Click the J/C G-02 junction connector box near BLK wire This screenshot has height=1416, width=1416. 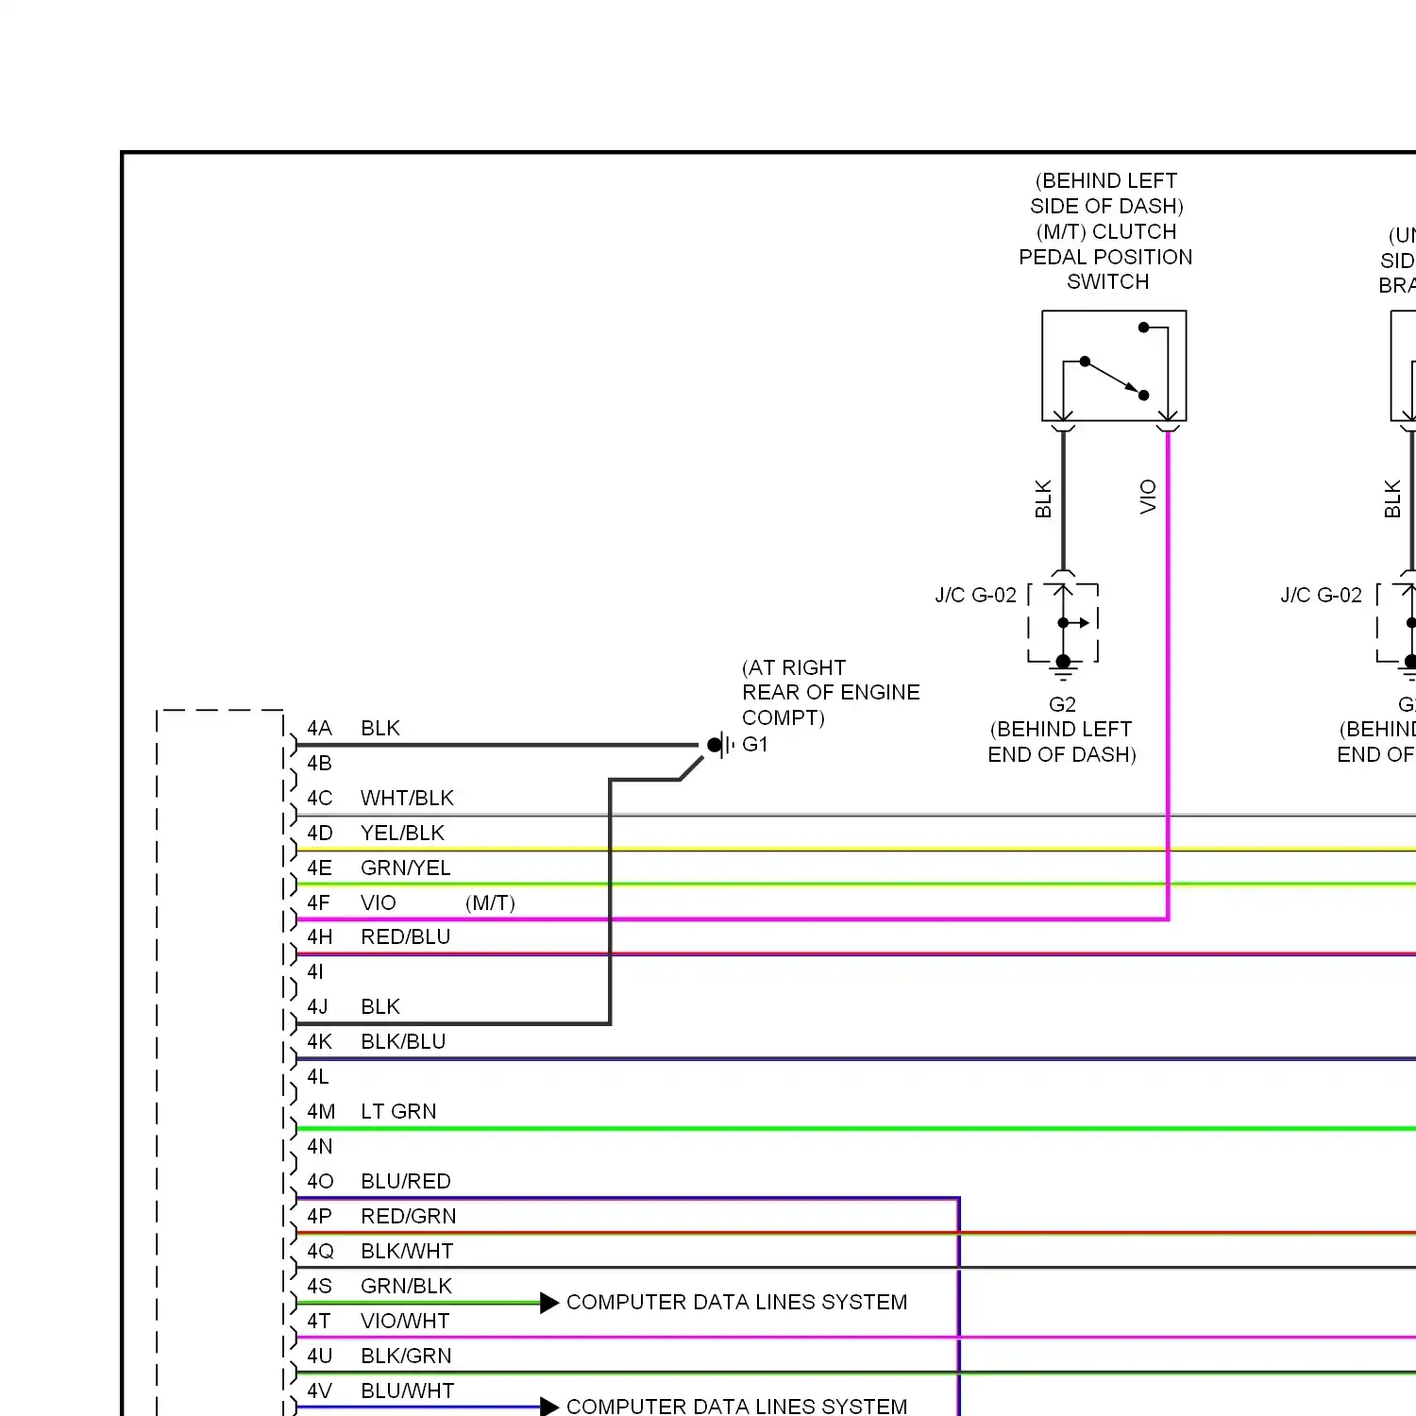pos(1063,622)
